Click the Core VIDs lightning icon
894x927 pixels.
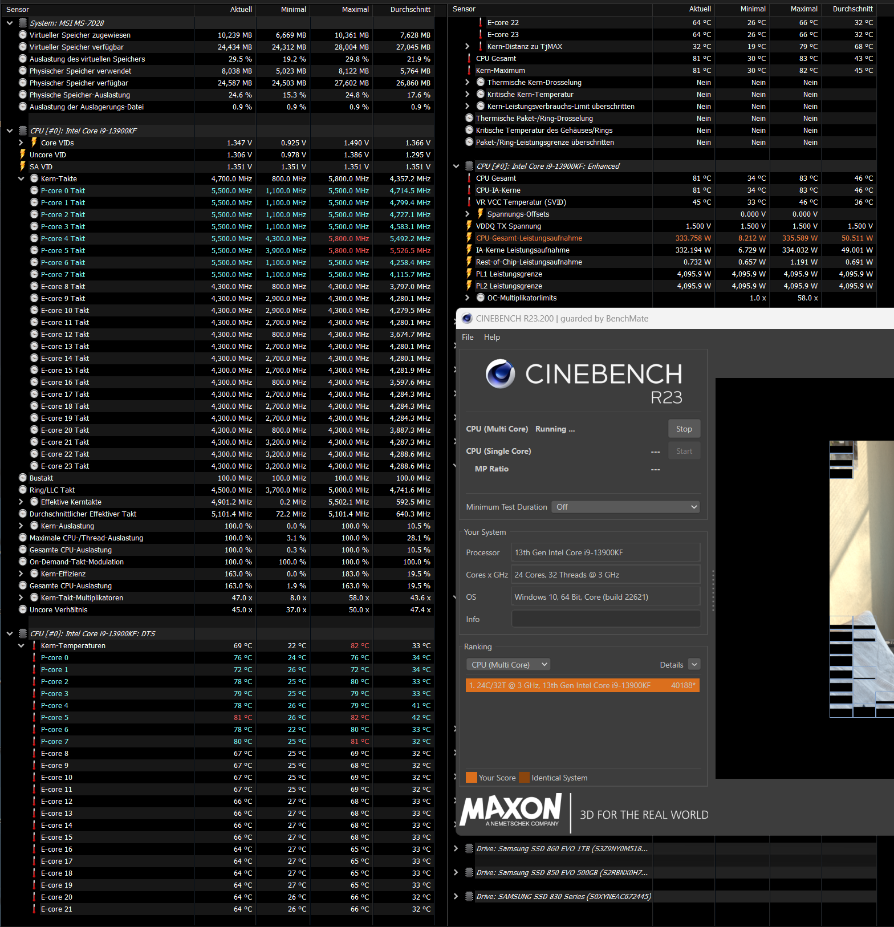click(34, 143)
